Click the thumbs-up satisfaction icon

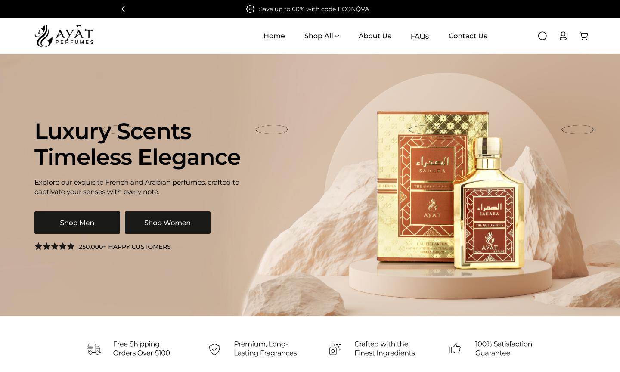pyautogui.click(x=455, y=349)
